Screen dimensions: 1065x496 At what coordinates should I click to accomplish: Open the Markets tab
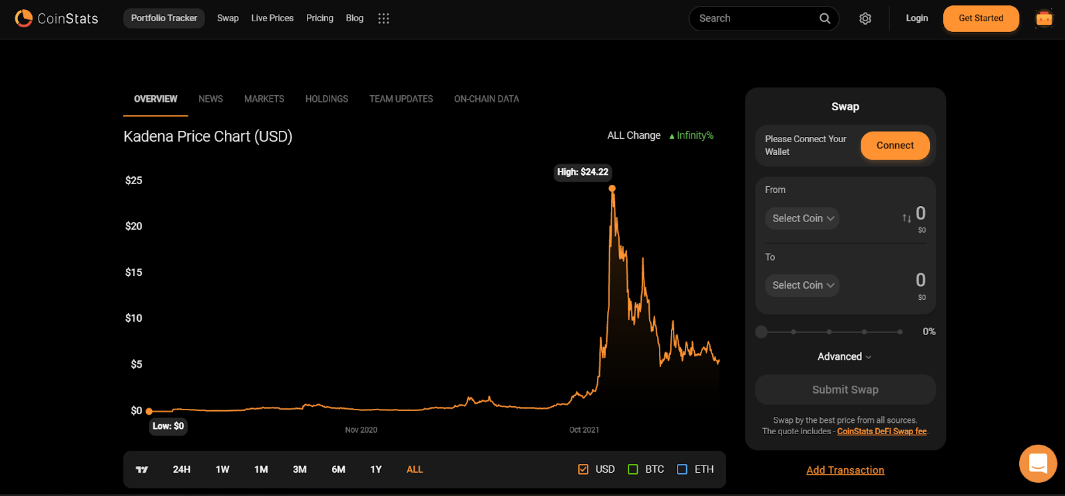tap(264, 99)
